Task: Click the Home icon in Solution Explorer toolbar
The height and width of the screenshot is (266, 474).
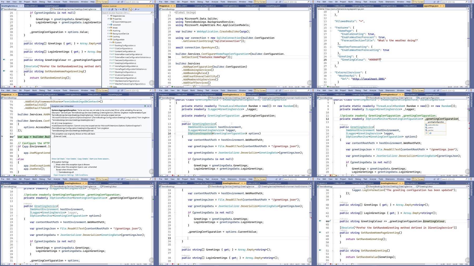Action: coord(109,9)
